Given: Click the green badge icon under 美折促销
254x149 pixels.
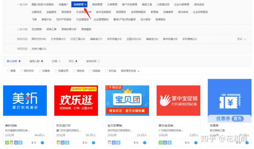Looking at the screenshot, I should point(7,143).
